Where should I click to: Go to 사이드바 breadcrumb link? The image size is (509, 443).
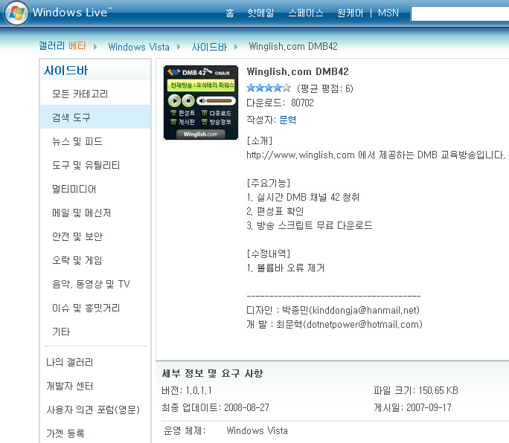coord(209,47)
